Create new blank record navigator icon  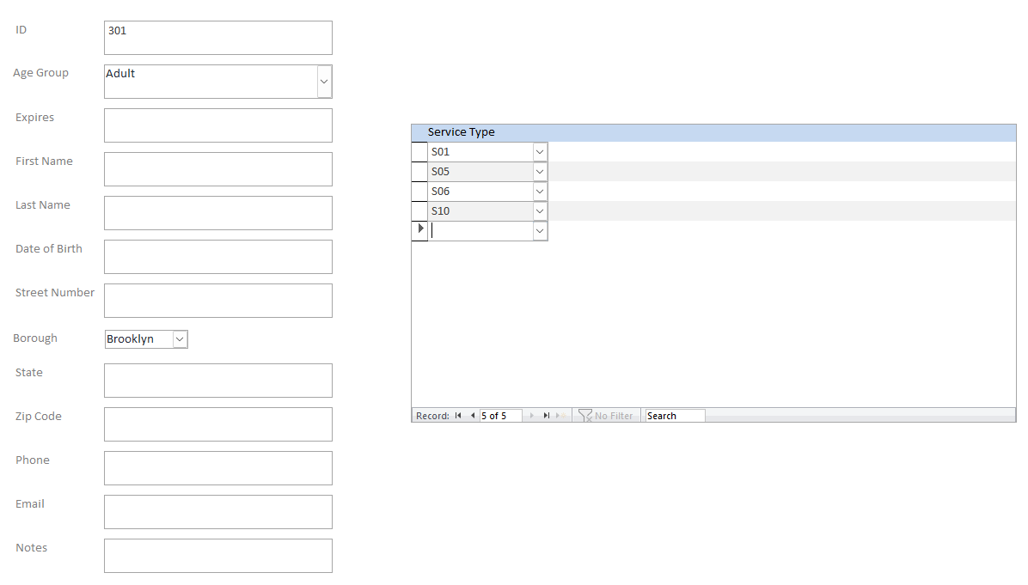pyautogui.click(x=560, y=415)
